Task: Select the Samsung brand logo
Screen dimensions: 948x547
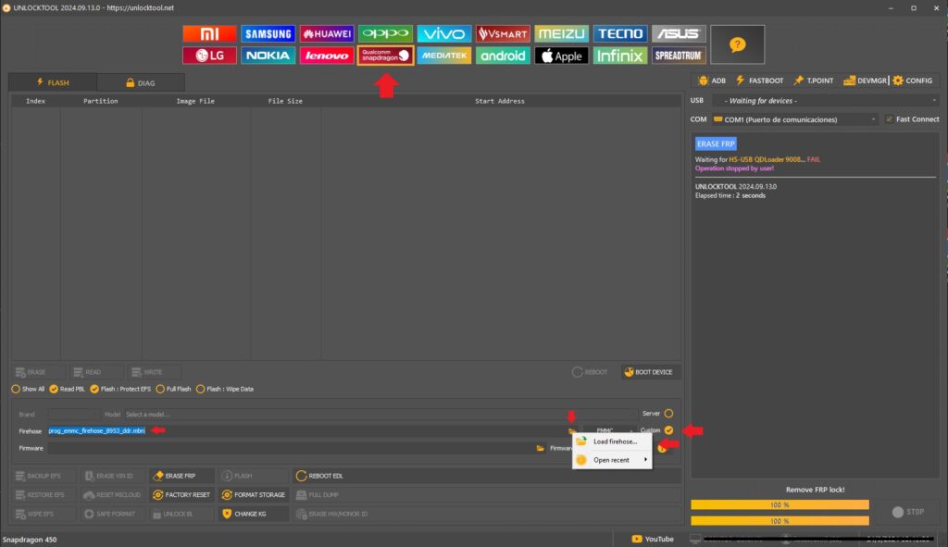Action: pyautogui.click(x=268, y=33)
